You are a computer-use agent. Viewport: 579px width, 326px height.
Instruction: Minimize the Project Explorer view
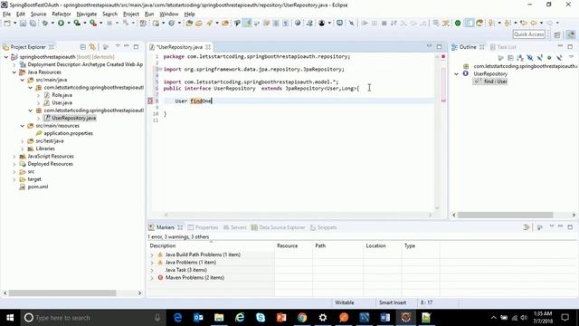coord(127,46)
